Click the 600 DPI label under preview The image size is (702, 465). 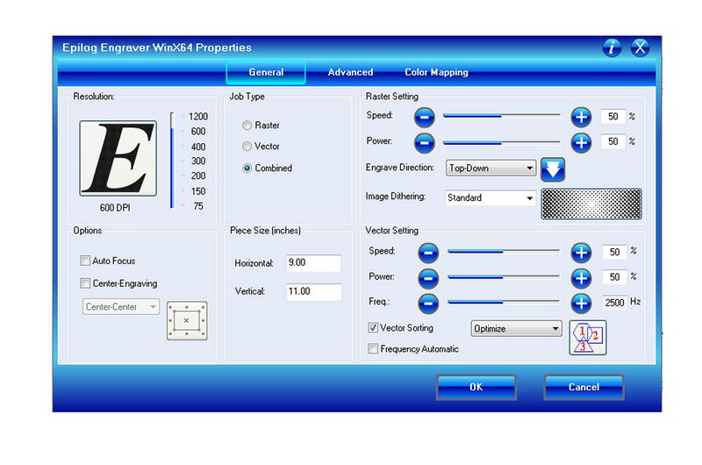115,208
